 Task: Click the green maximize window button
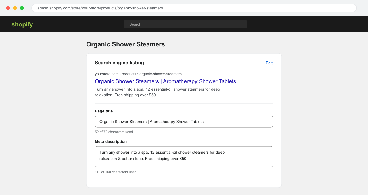[x=22, y=8]
